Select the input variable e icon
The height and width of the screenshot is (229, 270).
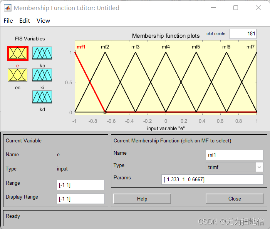[18, 53]
